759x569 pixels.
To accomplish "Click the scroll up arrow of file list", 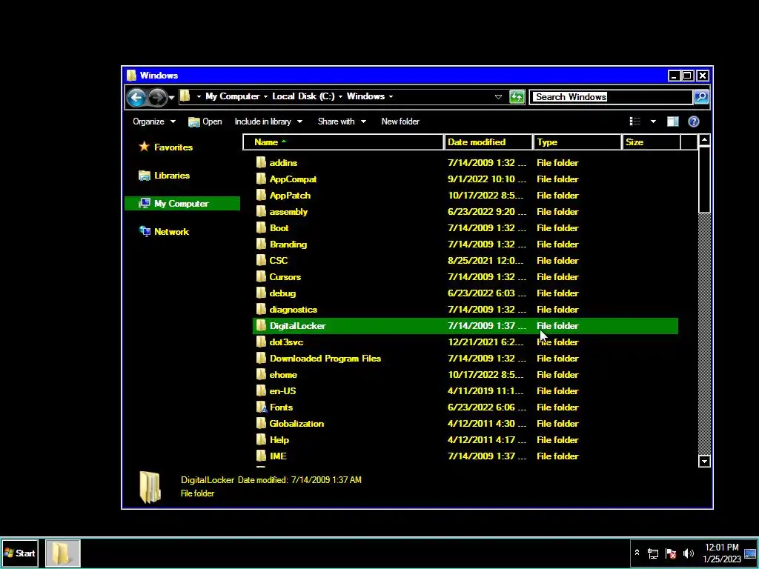I will pos(704,140).
